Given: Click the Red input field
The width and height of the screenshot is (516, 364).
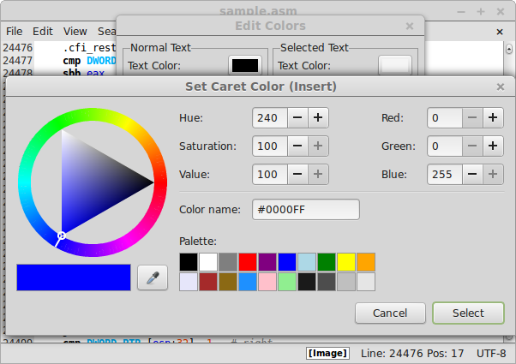Looking at the screenshot, I should (x=445, y=117).
